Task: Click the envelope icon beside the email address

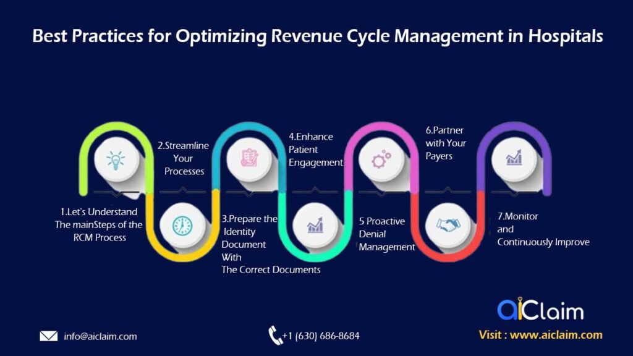Action: [48, 336]
